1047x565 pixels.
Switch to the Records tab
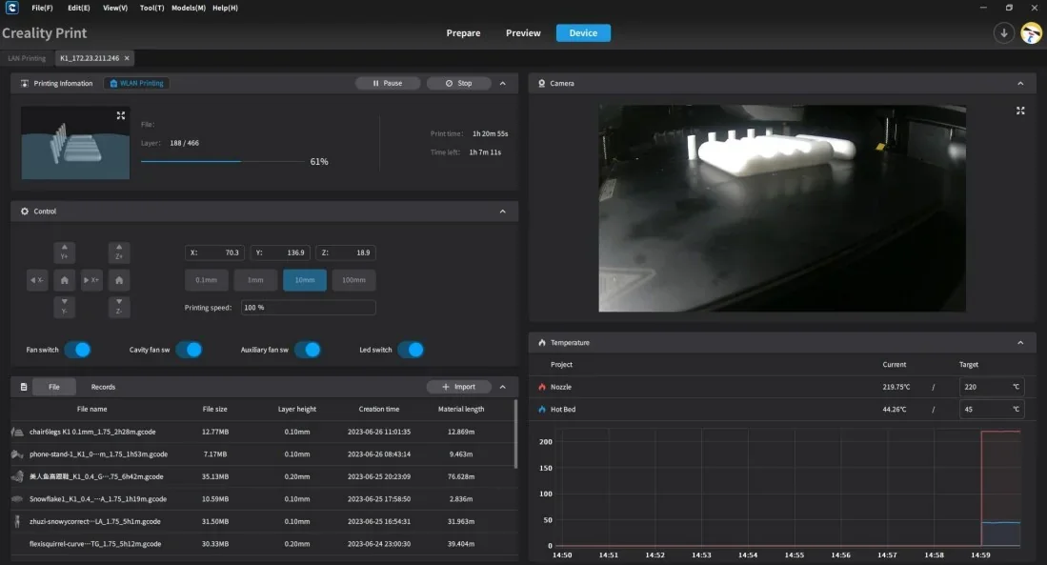[x=103, y=387]
